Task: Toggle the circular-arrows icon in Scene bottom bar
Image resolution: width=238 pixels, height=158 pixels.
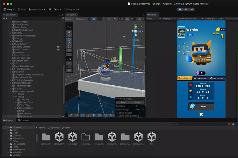Action: [x=82, y=115]
